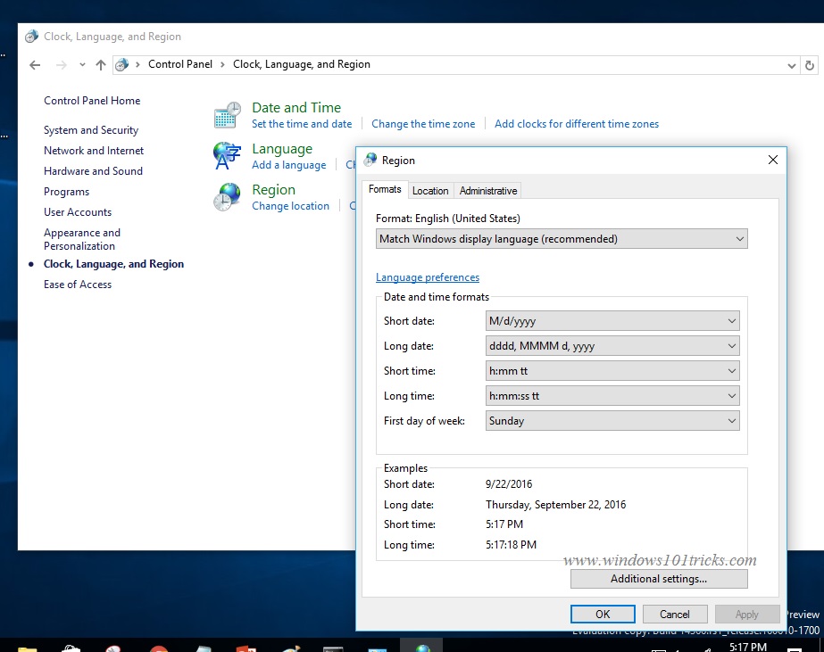
Task: Click Set the time and date
Action: [302, 124]
